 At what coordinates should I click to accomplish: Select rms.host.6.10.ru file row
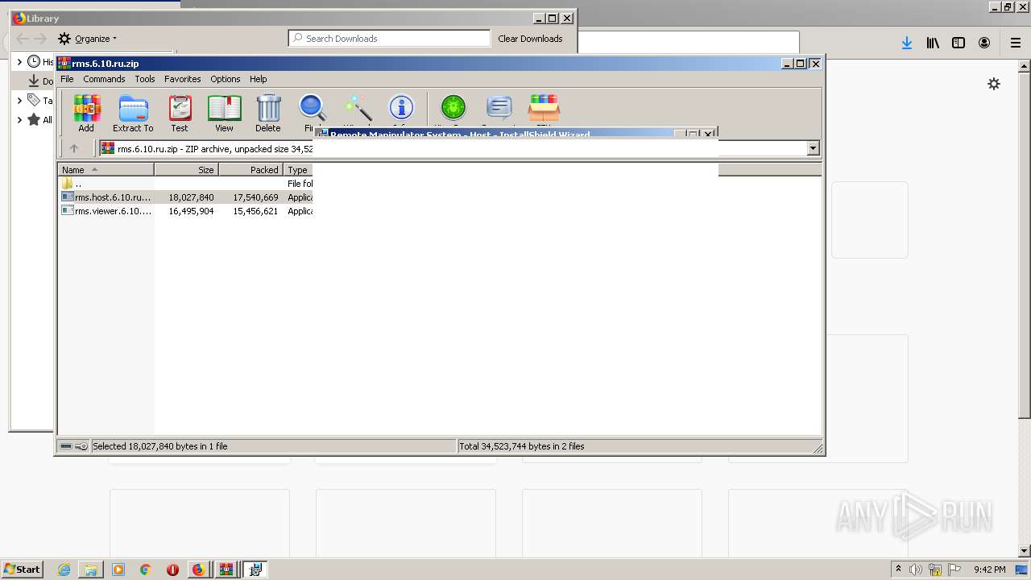(x=186, y=197)
